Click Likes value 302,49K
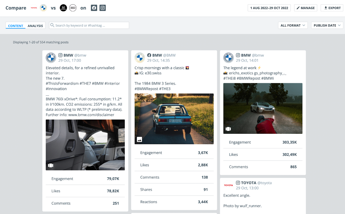This screenshot has height=214, width=345. [290, 155]
